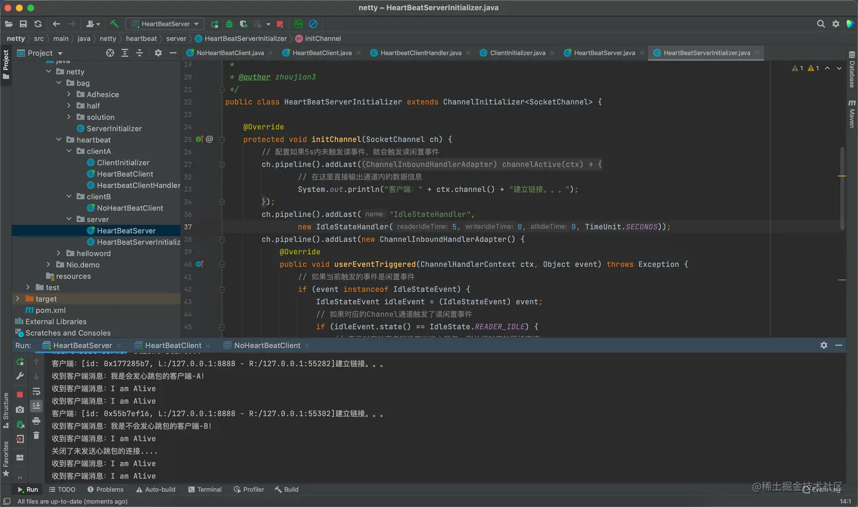Click the red Stop icon in the top toolbar
Image resolution: width=858 pixels, height=507 pixels.
tap(280, 24)
